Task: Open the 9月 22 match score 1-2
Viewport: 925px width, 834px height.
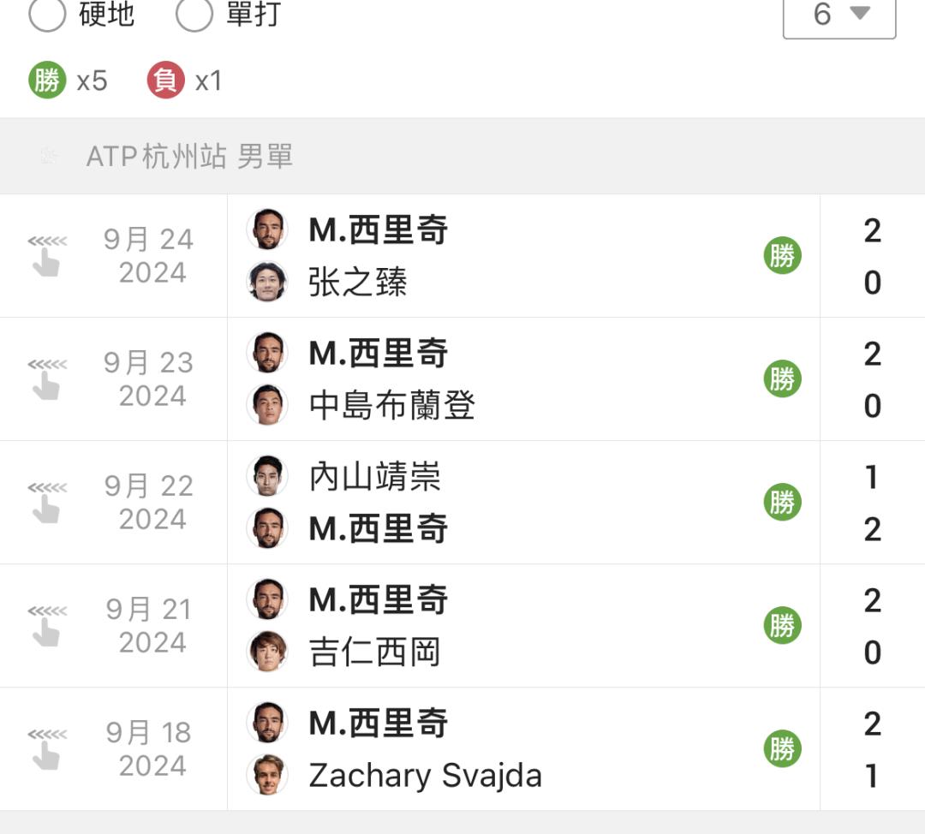Action: (x=872, y=503)
